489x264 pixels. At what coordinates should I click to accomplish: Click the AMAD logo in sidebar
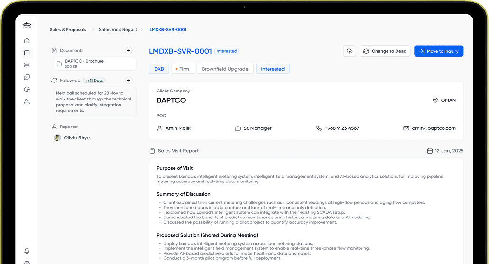(27, 25)
